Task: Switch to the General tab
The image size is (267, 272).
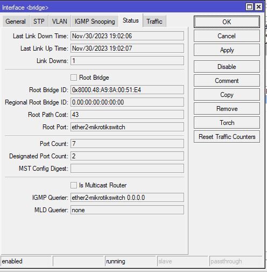Action: coord(16,22)
